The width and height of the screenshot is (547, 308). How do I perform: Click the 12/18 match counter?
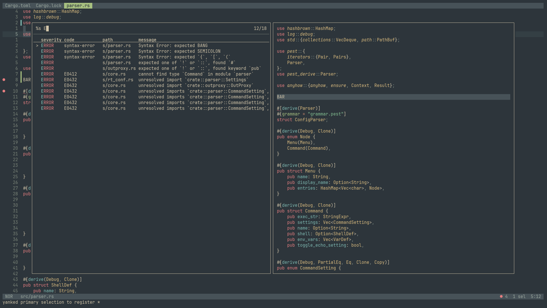coord(260,29)
